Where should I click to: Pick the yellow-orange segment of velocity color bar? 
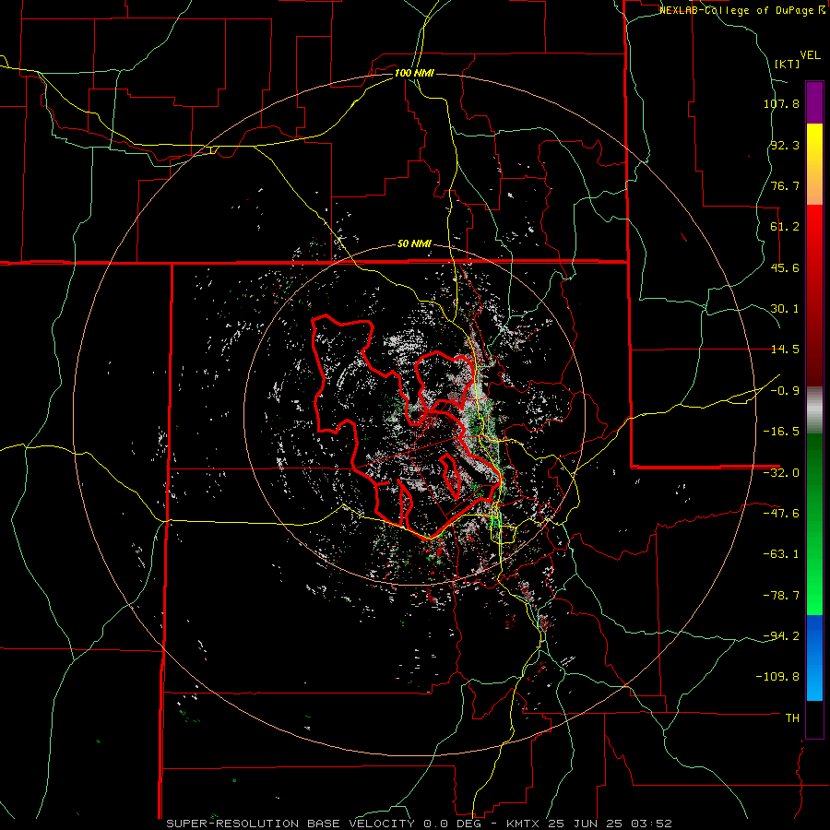point(814,164)
